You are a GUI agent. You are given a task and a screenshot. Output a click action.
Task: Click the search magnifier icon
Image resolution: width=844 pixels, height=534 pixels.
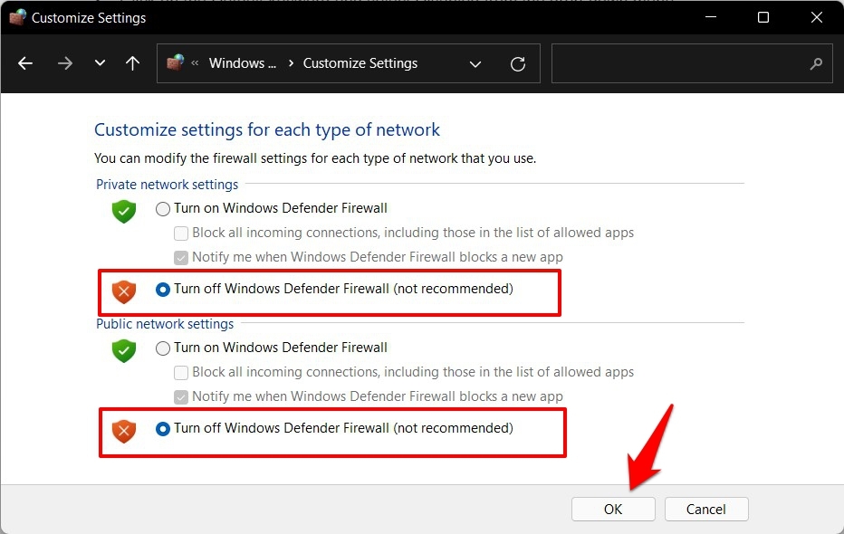(816, 63)
